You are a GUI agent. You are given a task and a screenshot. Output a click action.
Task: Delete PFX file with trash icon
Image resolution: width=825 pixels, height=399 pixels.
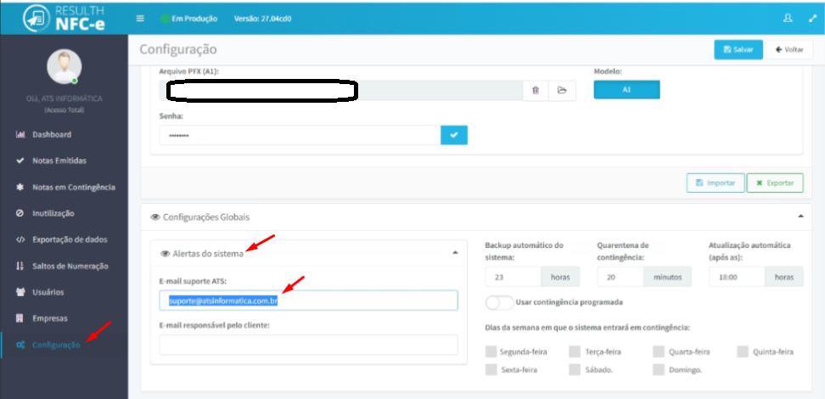coord(536,91)
